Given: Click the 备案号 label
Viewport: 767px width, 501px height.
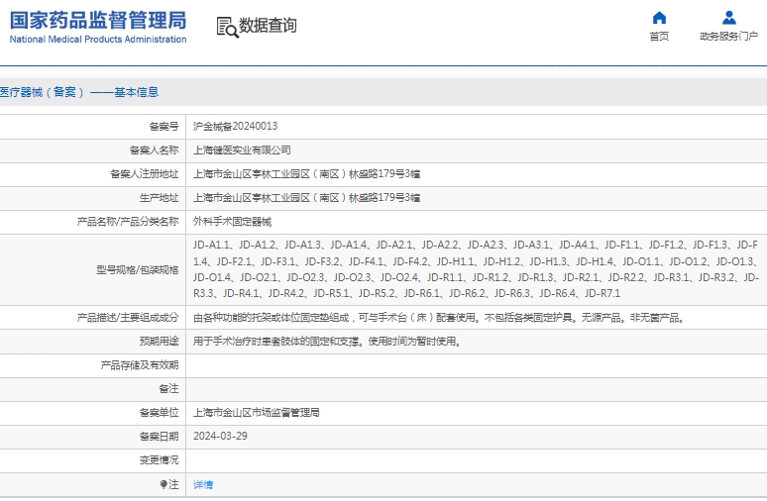Looking at the screenshot, I should pyautogui.click(x=164, y=127).
